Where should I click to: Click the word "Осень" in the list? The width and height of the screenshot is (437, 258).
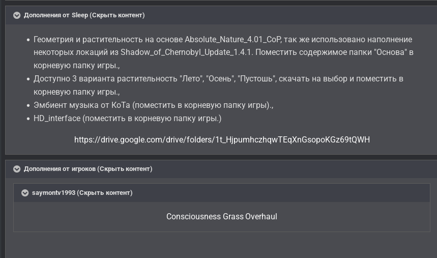click(x=222, y=79)
